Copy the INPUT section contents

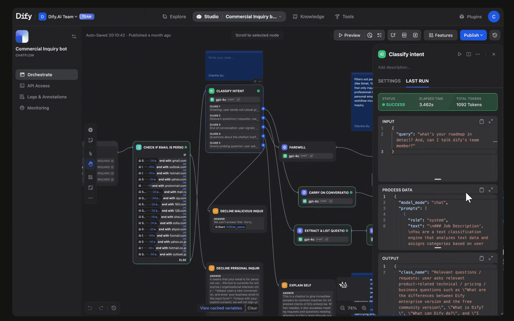click(x=482, y=121)
